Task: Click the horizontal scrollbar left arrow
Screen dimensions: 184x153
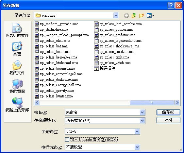Action: [37, 103]
